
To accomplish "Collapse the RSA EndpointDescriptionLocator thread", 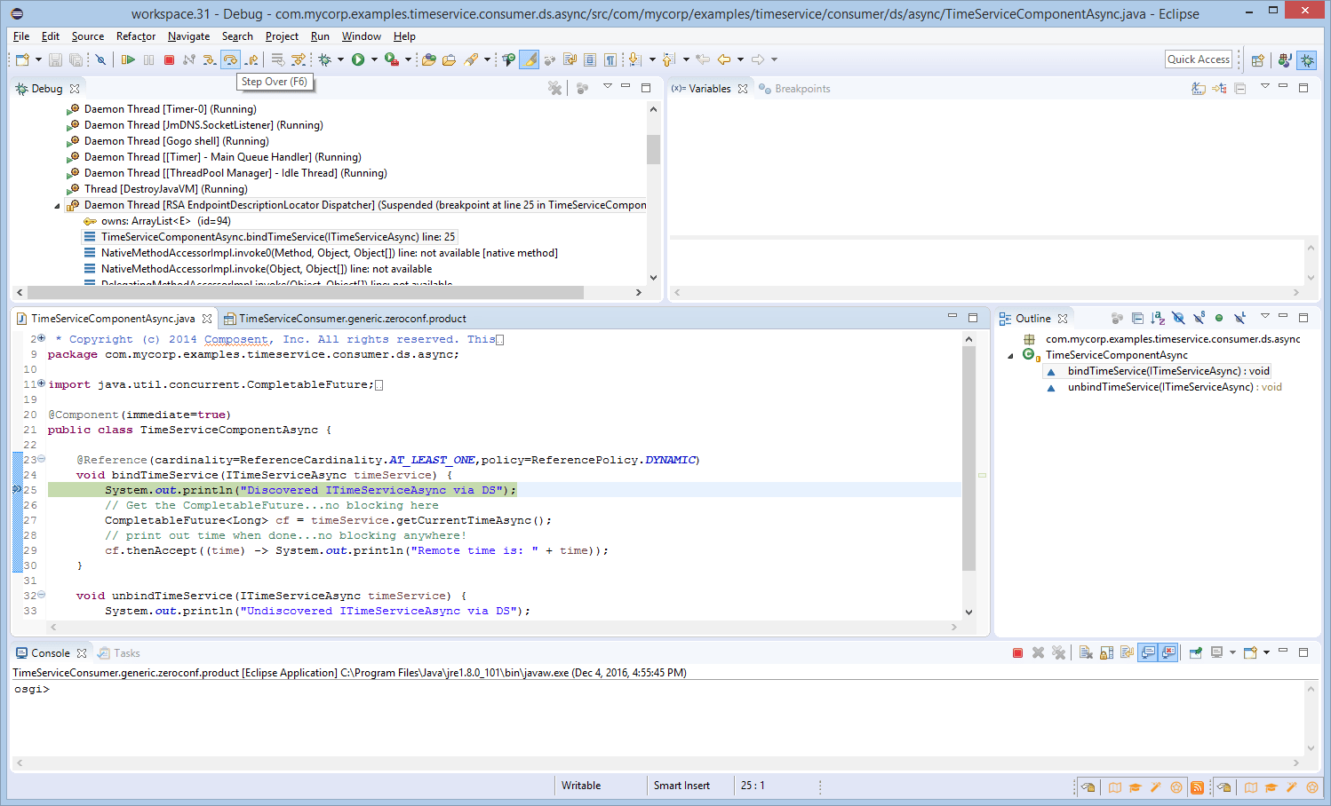I will (58, 205).
